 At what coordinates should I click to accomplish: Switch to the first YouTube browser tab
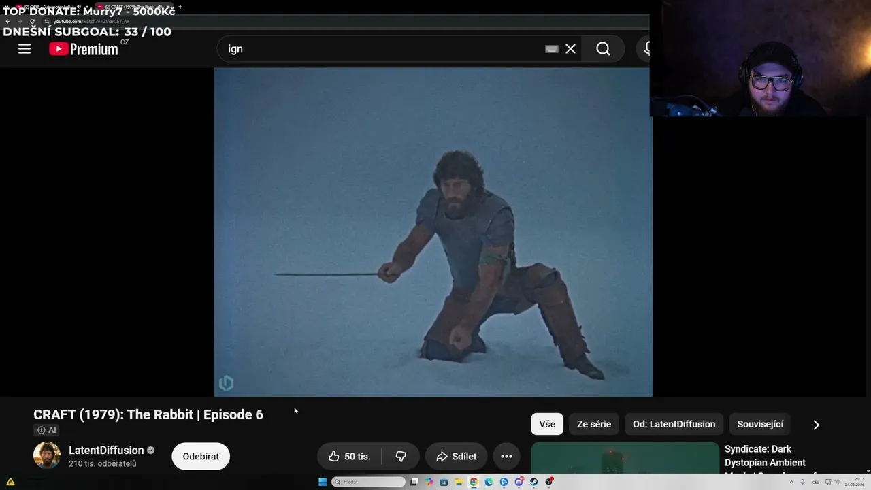pyautogui.click(x=51, y=7)
